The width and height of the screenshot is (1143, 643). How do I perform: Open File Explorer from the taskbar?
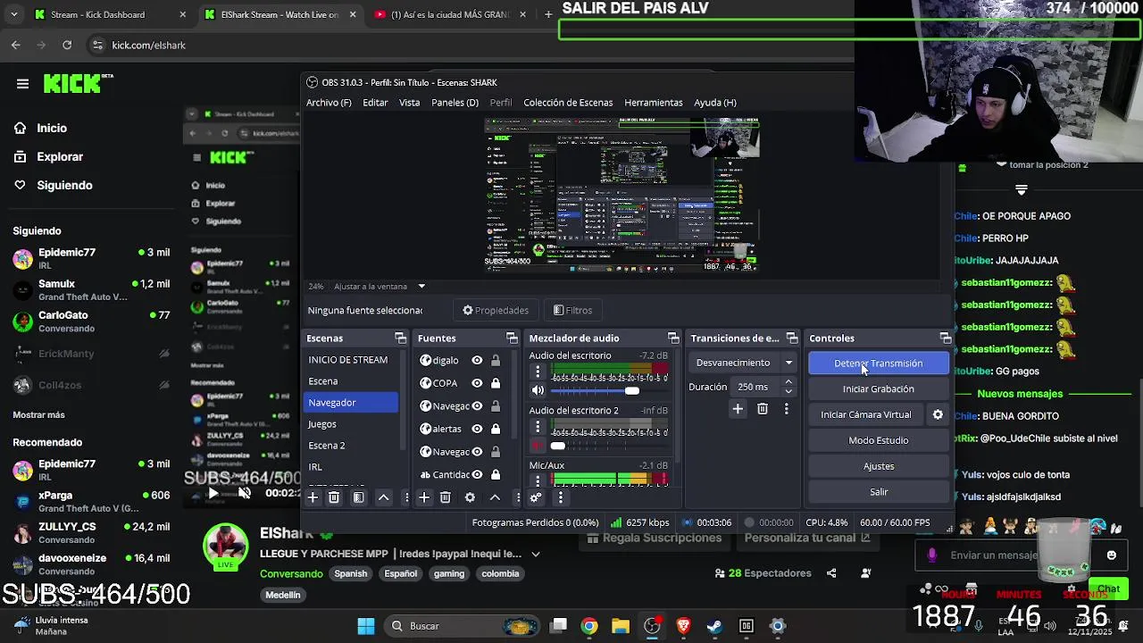[x=621, y=626]
